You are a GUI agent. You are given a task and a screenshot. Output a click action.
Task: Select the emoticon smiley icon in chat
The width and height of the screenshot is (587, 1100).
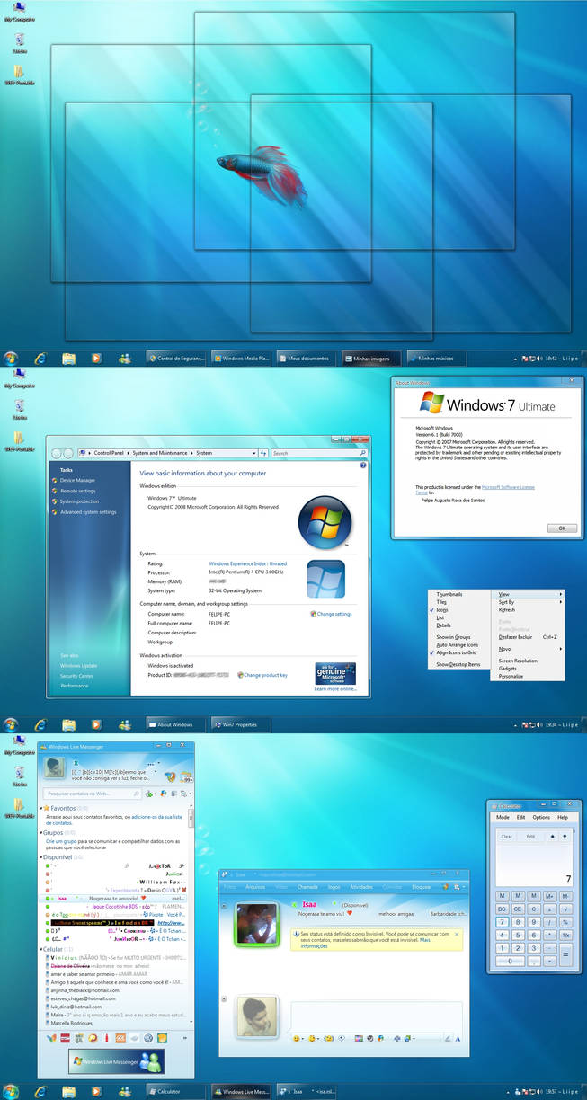click(297, 1039)
